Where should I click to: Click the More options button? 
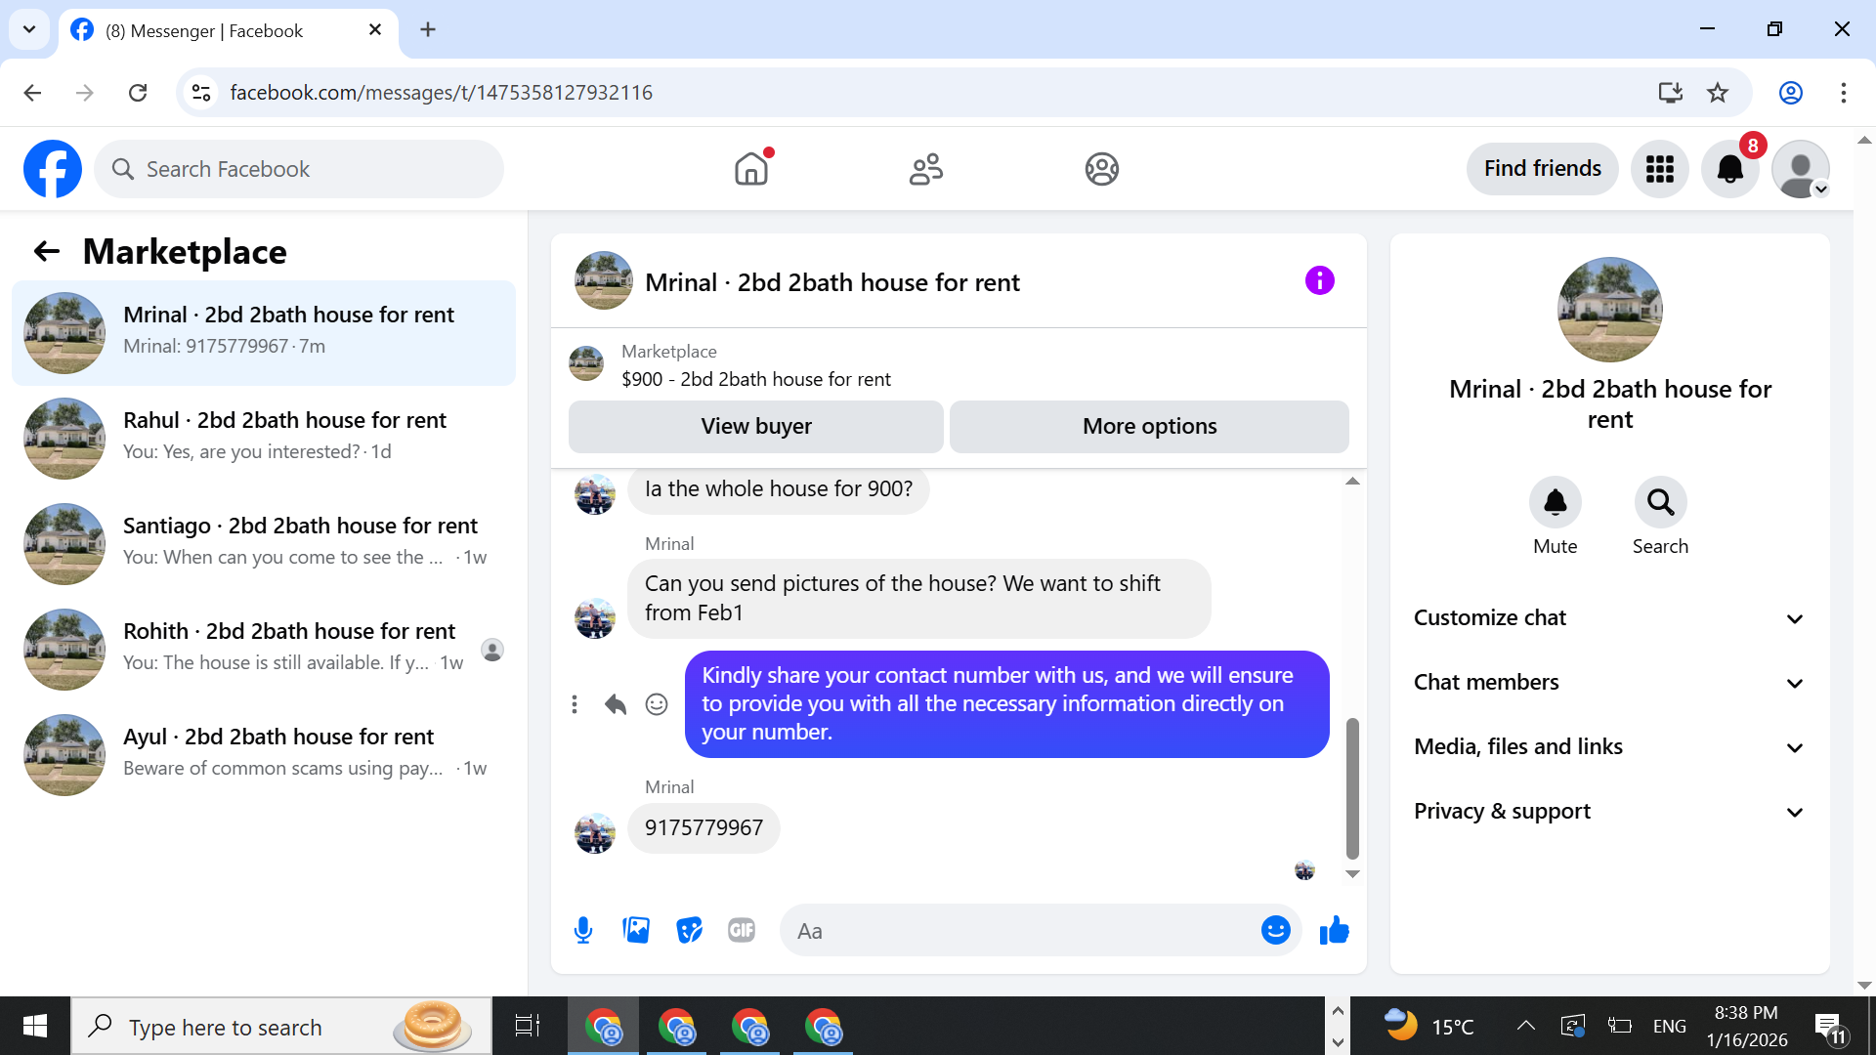pyautogui.click(x=1149, y=426)
